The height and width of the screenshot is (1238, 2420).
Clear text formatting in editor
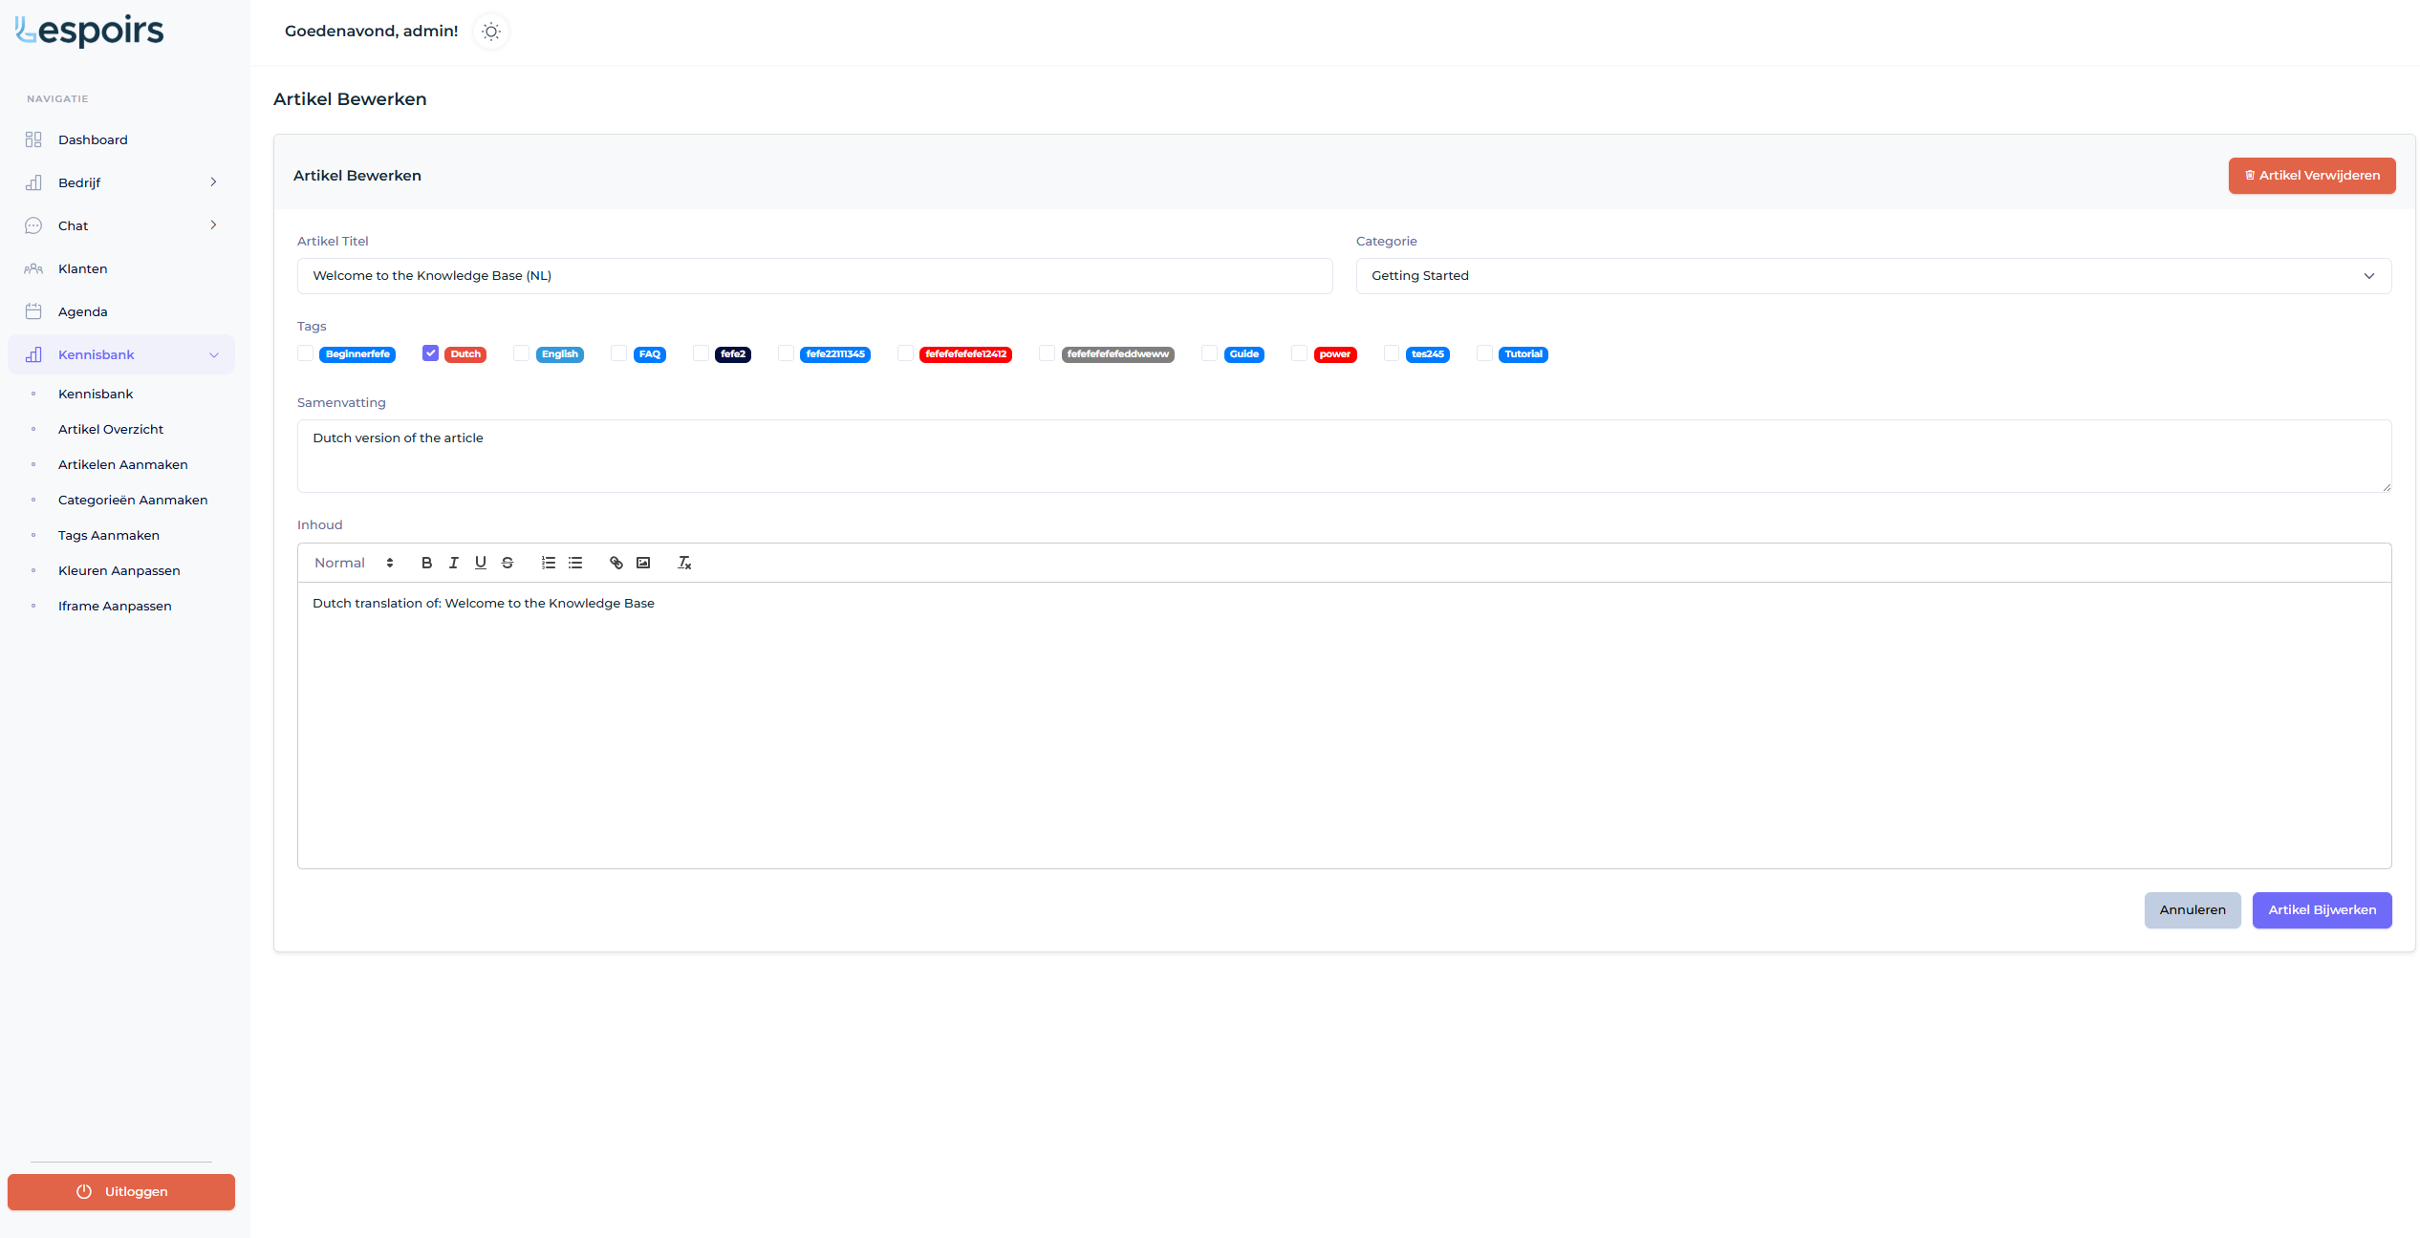click(x=684, y=563)
